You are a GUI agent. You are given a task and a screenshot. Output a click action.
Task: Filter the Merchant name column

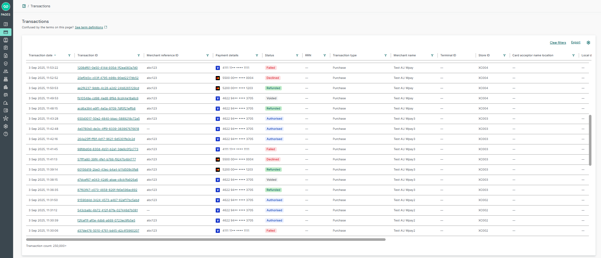coord(432,55)
